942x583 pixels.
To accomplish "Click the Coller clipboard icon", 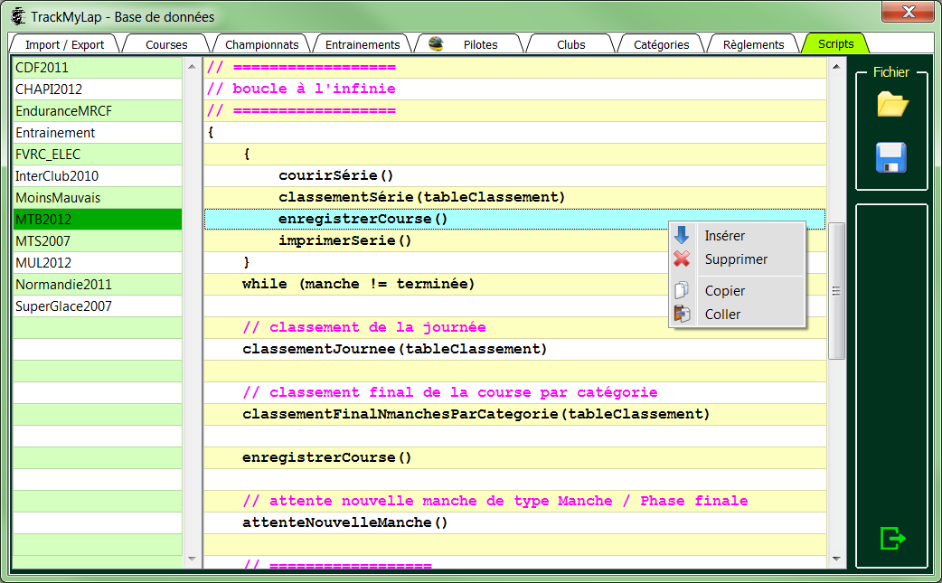I will (682, 314).
